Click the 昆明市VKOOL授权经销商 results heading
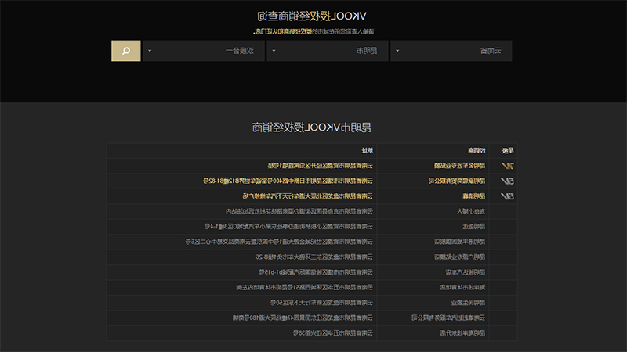This screenshot has width=627, height=352. [x=311, y=128]
